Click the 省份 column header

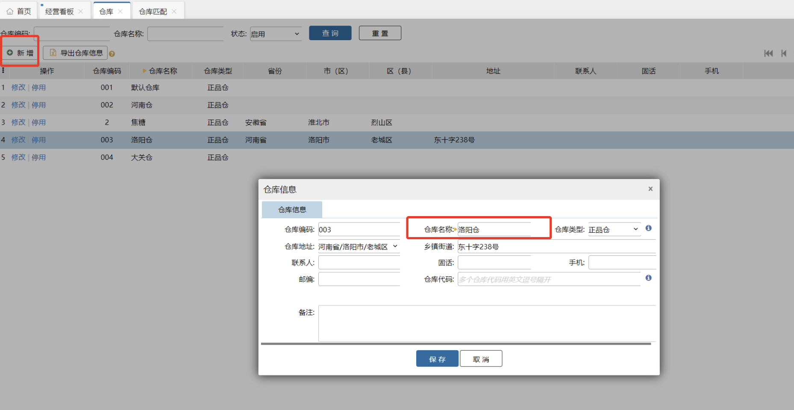pyautogui.click(x=275, y=71)
